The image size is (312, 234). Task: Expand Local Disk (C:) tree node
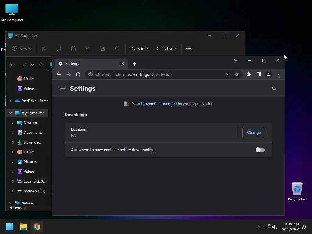point(12,181)
